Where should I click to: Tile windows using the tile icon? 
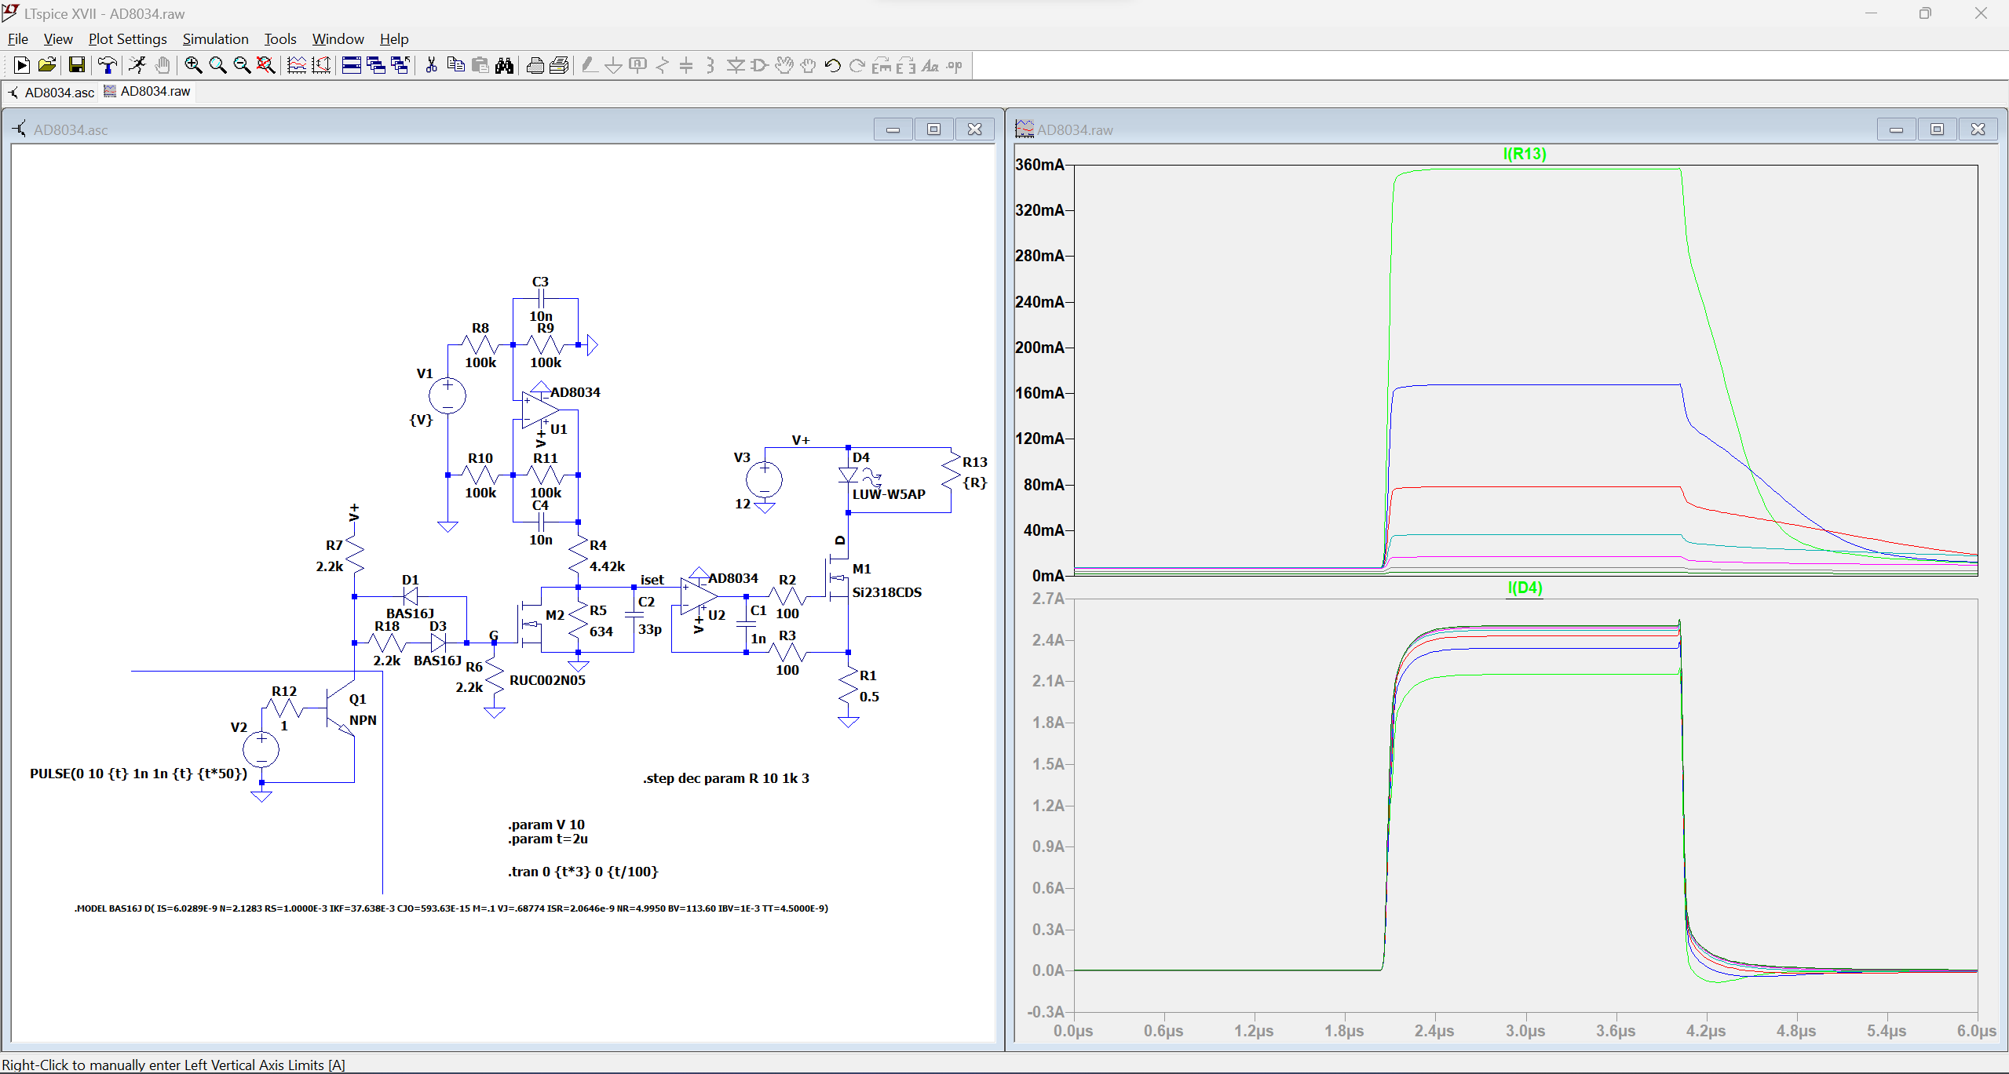352,66
